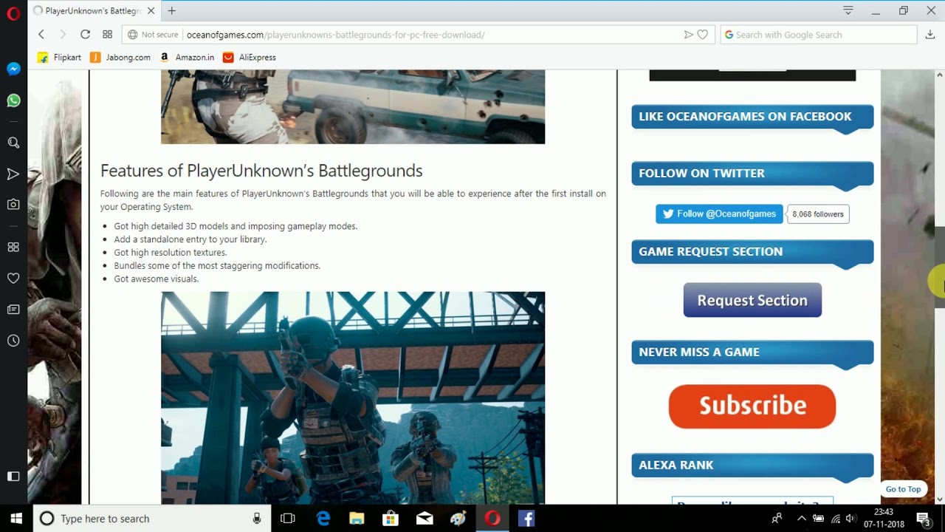This screenshot has height=532, width=945.
Task: Take a snapshot with sidebar camera icon
Action: (x=13, y=204)
